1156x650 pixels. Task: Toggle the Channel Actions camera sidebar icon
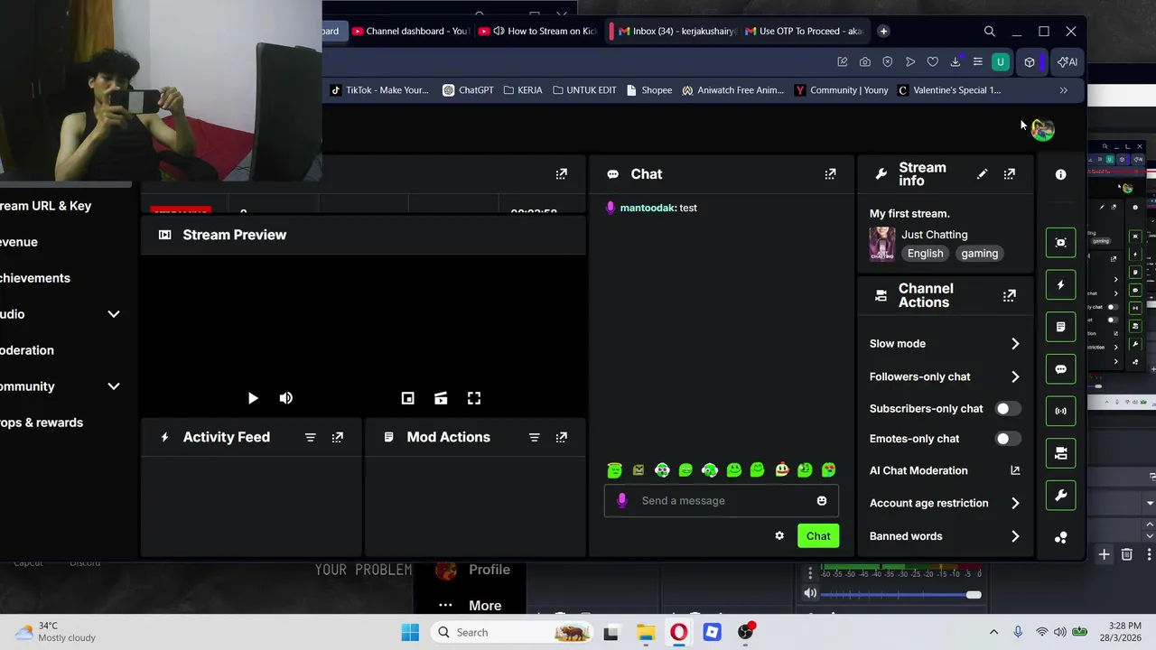(x=1061, y=453)
